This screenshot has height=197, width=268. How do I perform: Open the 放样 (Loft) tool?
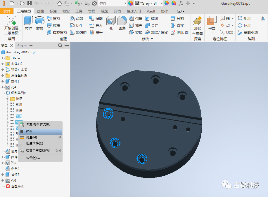point(53,26)
